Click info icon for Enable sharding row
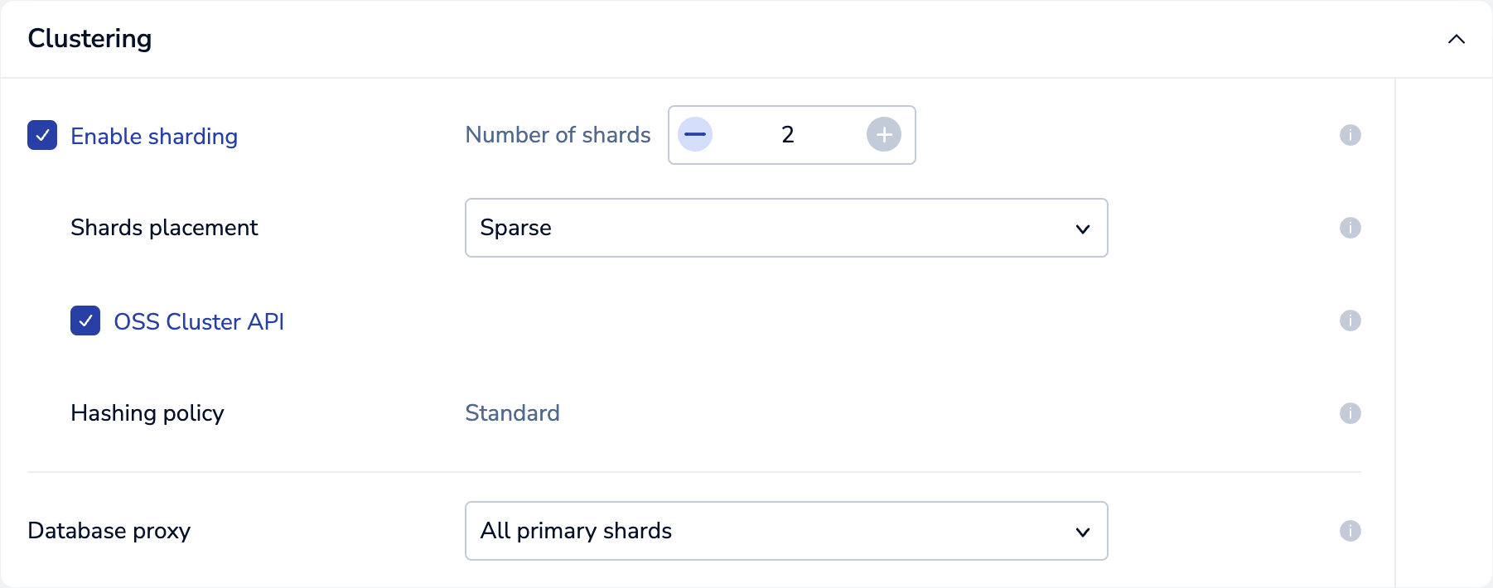 [x=1350, y=135]
